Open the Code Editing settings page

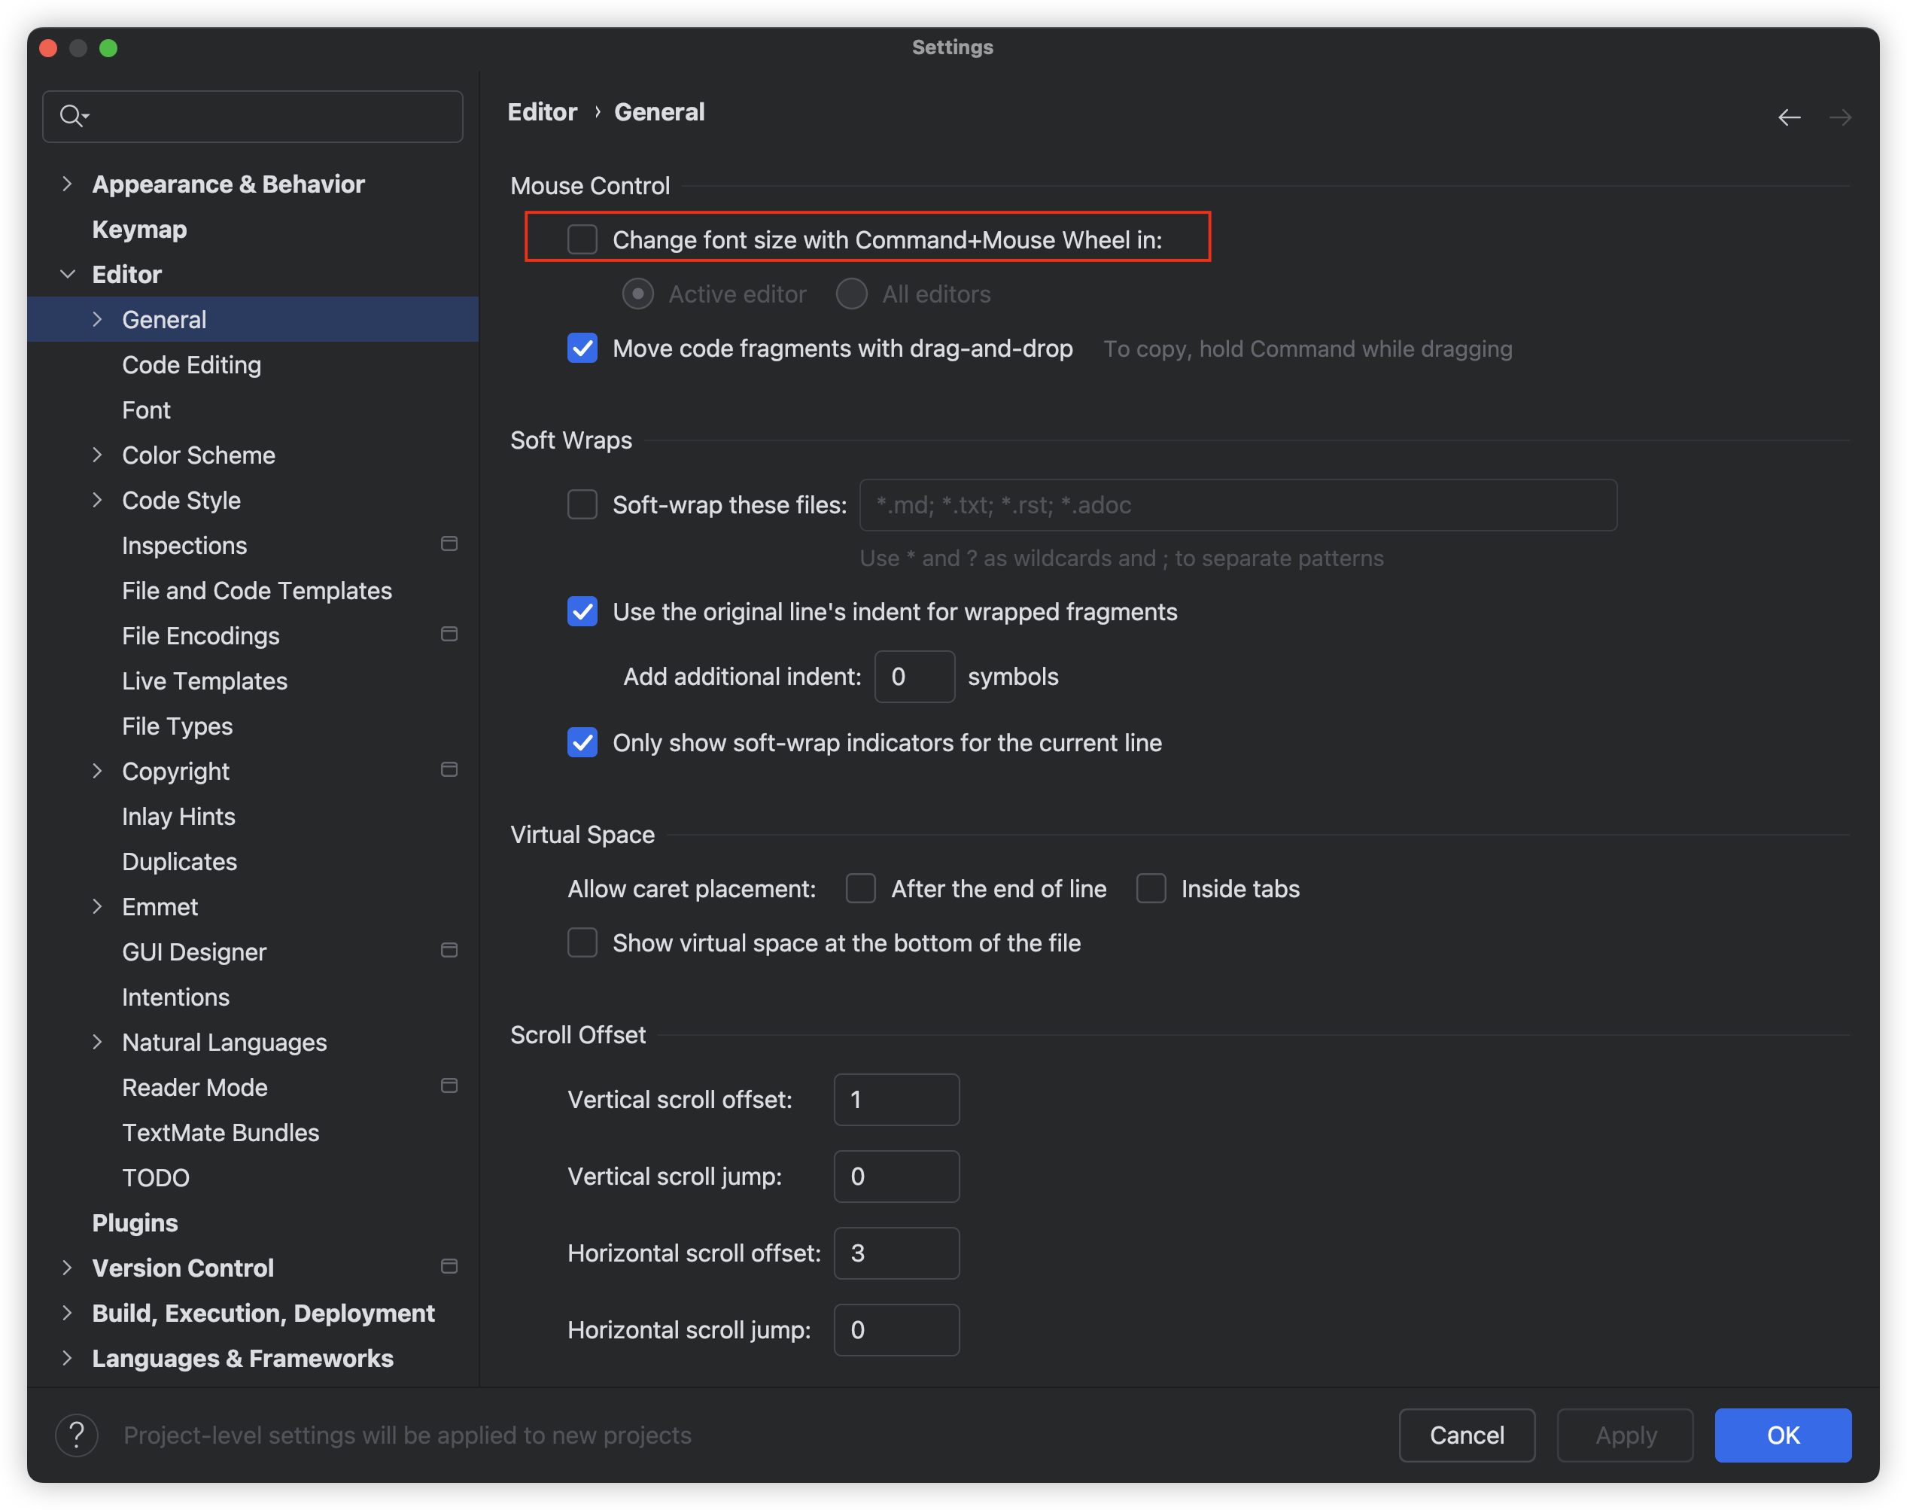192,365
